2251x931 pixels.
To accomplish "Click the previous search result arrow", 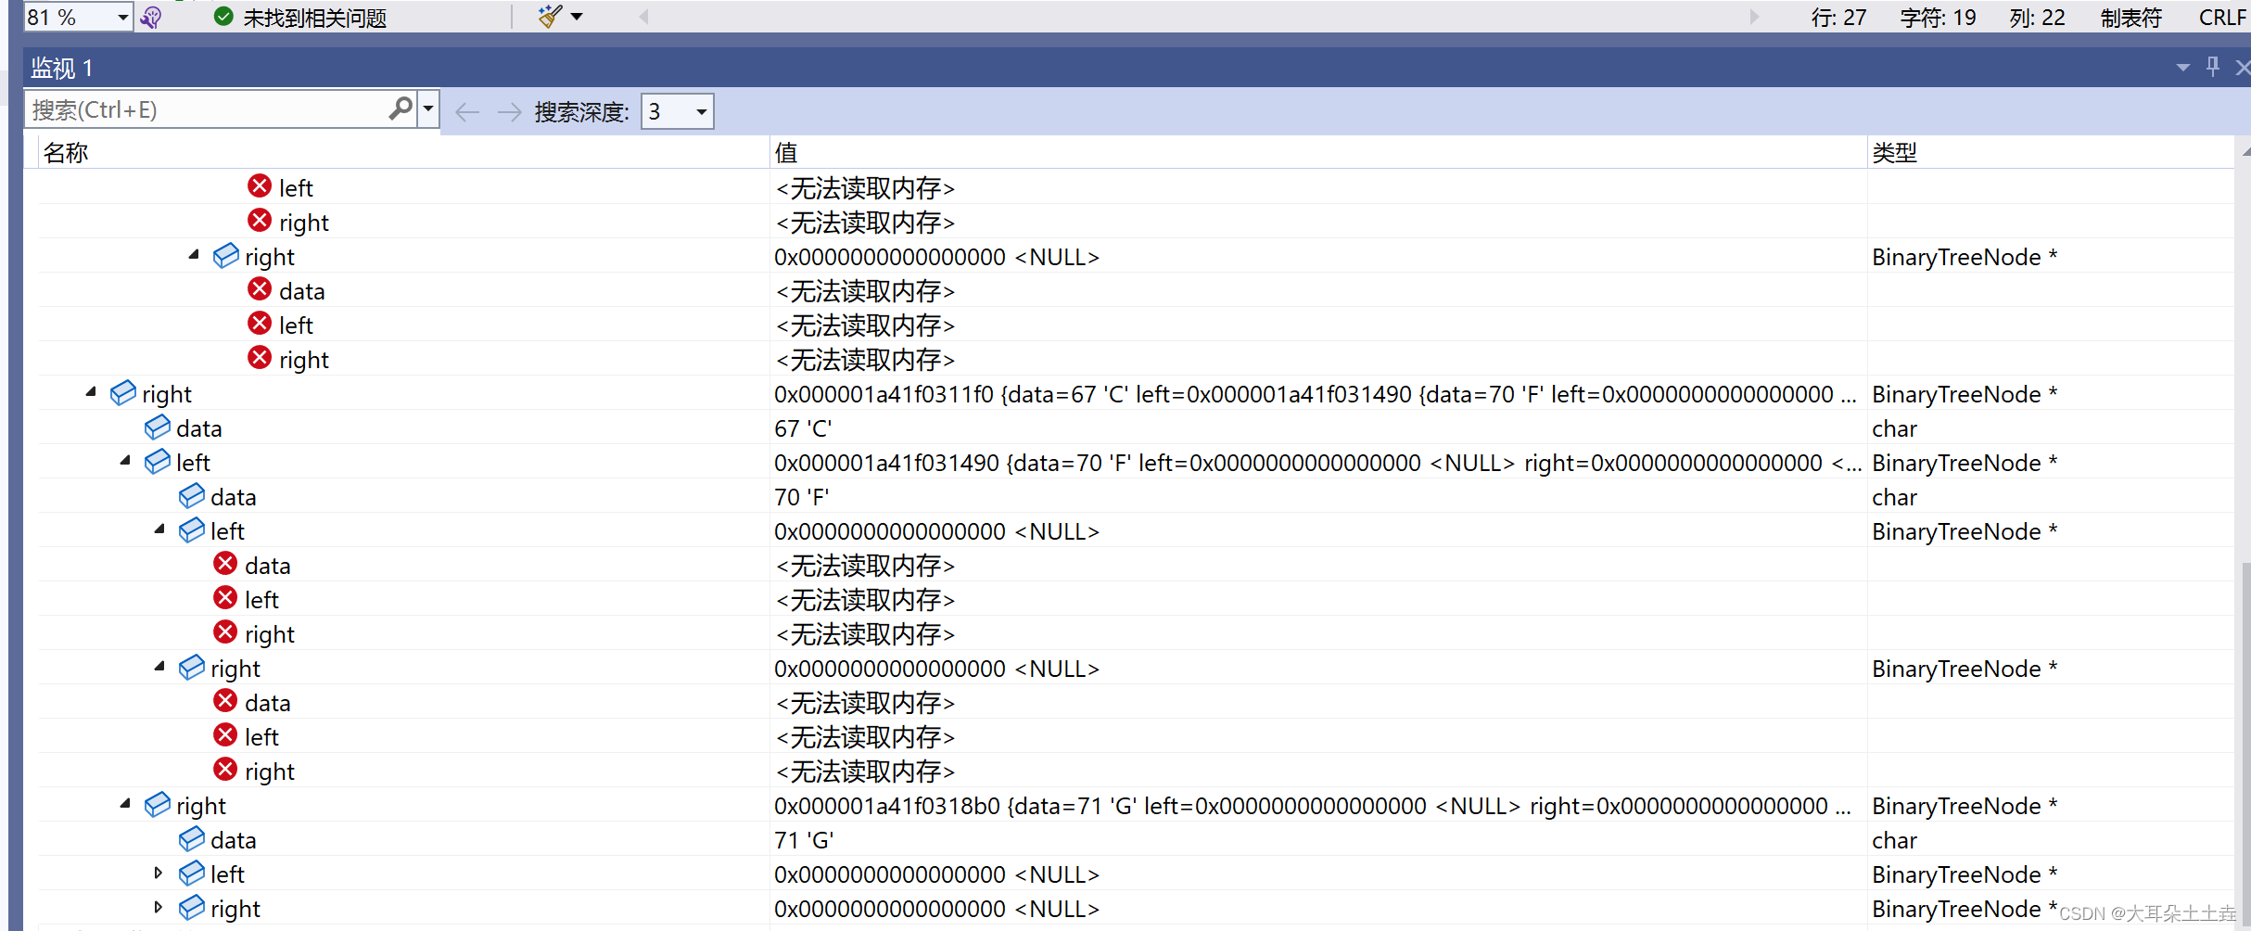I will click(467, 111).
